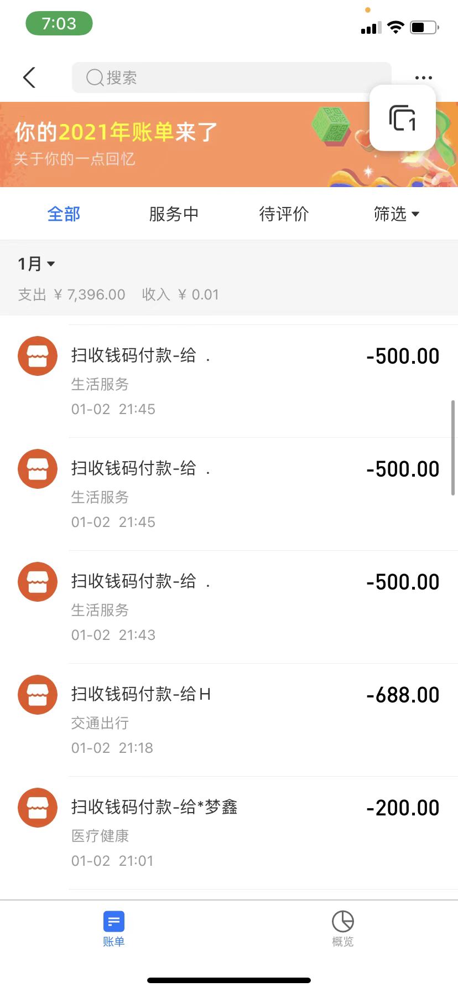Image resolution: width=458 pixels, height=992 pixels.
Task: Tap the back arrow icon
Action: 30,77
